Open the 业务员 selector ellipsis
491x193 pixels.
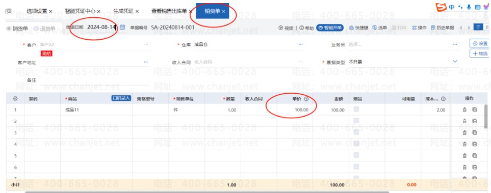pyautogui.click(x=455, y=44)
